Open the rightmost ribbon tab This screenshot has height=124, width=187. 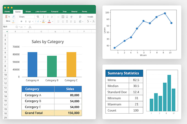tap(84, 12)
